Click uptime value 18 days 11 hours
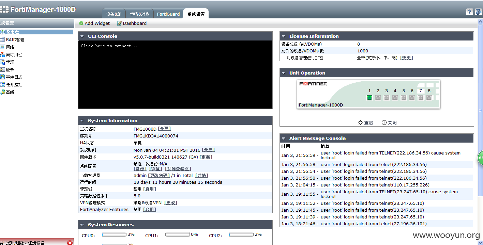Viewport: 483px width, 245px height. (x=178, y=182)
